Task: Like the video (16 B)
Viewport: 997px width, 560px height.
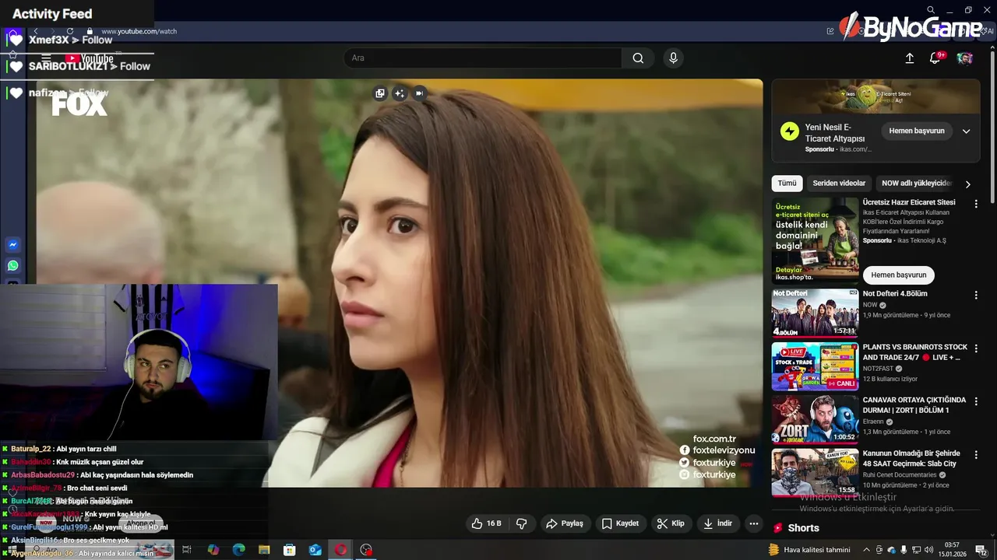Action: coord(487,523)
